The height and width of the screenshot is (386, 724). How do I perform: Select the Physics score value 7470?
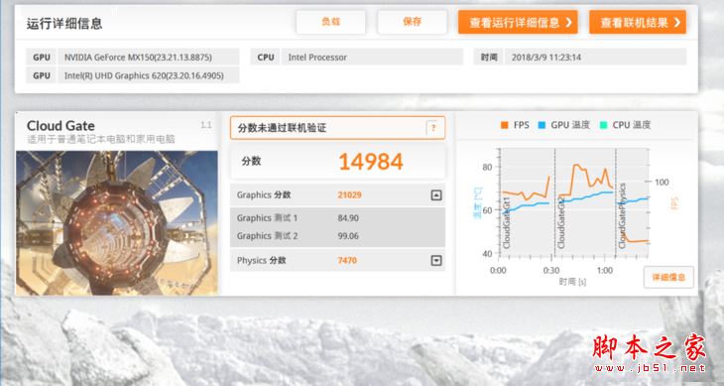click(x=347, y=260)
